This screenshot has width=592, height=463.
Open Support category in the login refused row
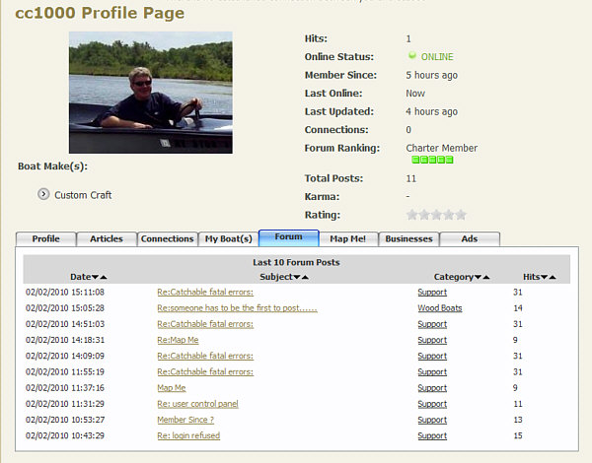pos(432,435)
